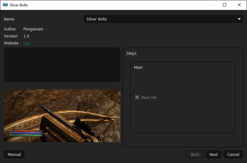Click the Version label

(11, 36)
